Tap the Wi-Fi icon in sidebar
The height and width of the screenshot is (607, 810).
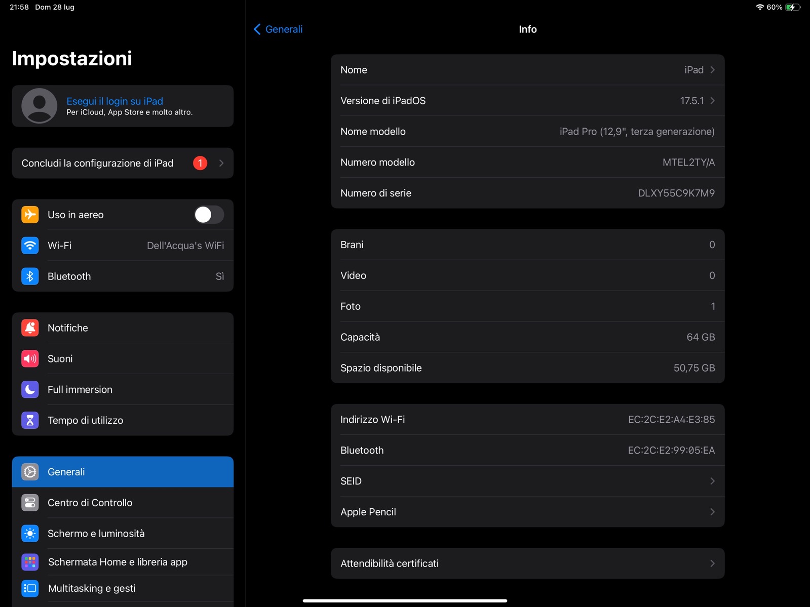[x=30, y=246]
